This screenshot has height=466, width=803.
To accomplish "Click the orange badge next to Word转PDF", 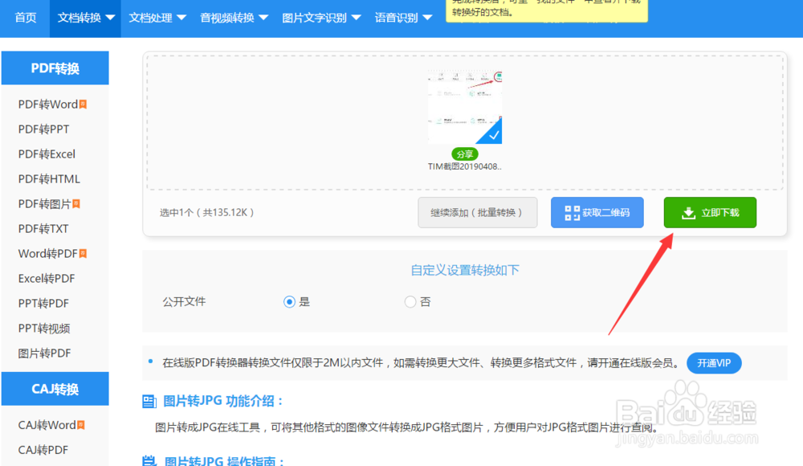I will click(83, 253).
